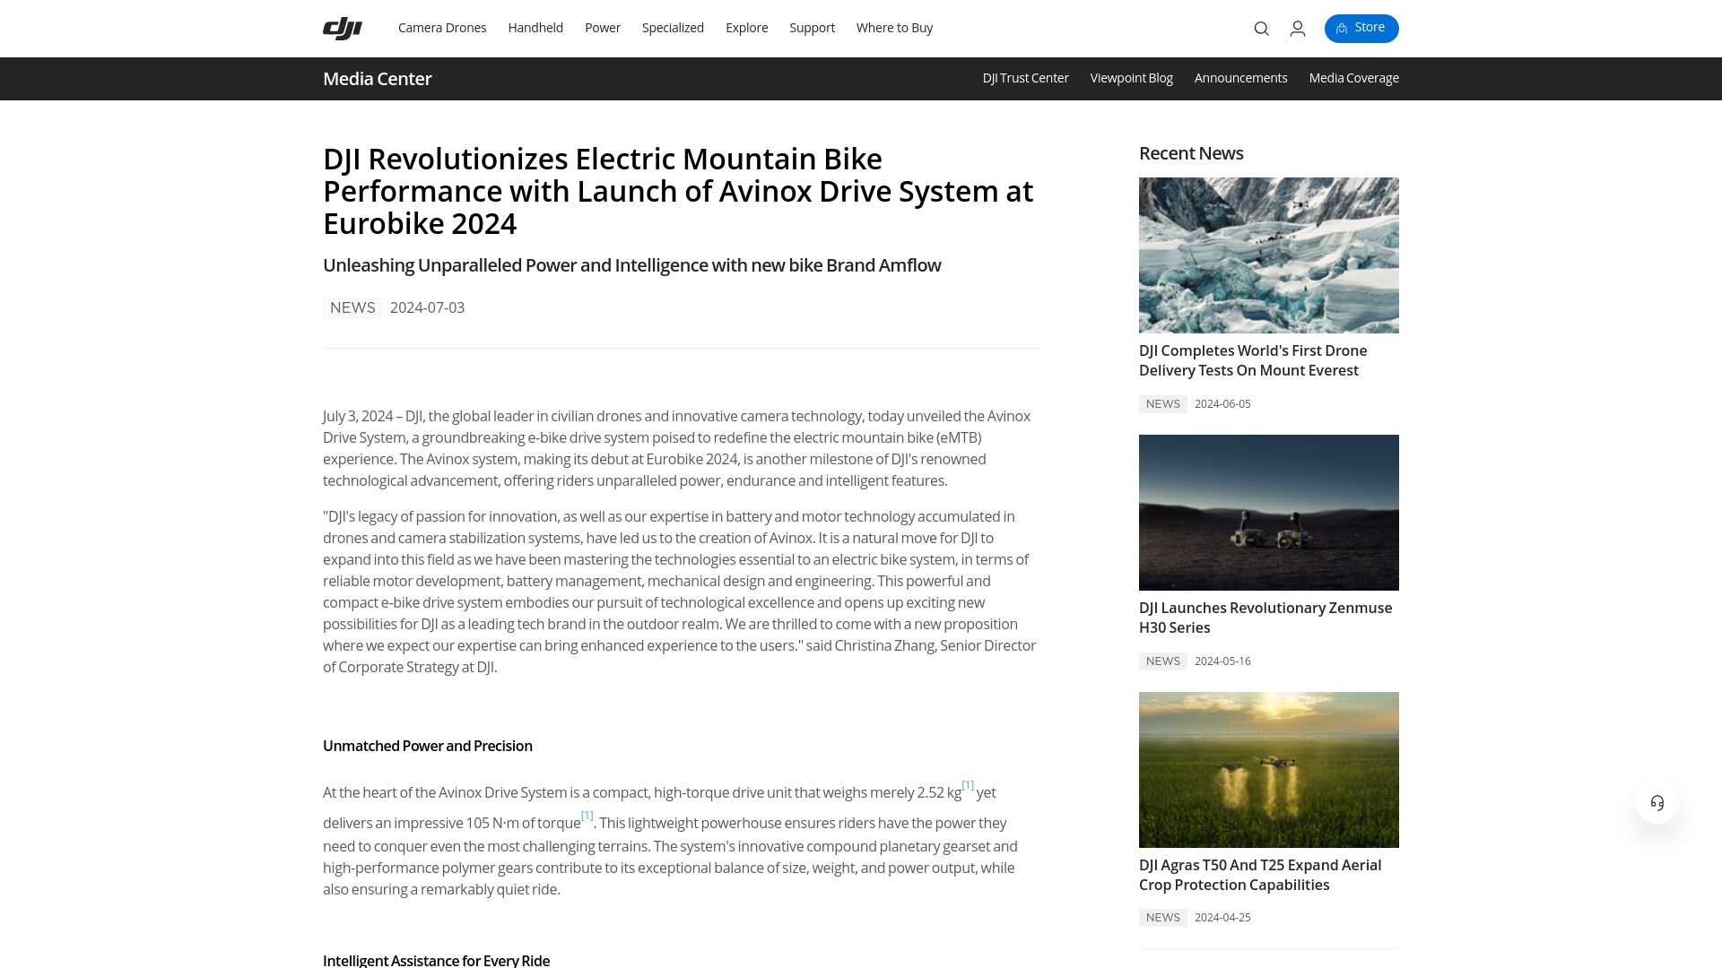
Task: Open Mount Everest drone delivery article
Action: pyautogui.click(x=1253, y=360)
